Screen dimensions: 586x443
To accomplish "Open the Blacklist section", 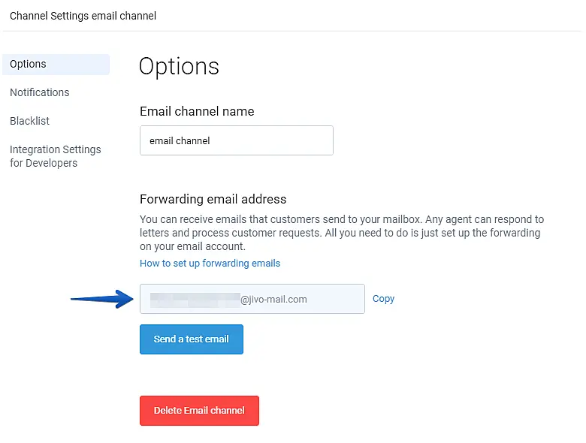I will click(x=30, y=121).
